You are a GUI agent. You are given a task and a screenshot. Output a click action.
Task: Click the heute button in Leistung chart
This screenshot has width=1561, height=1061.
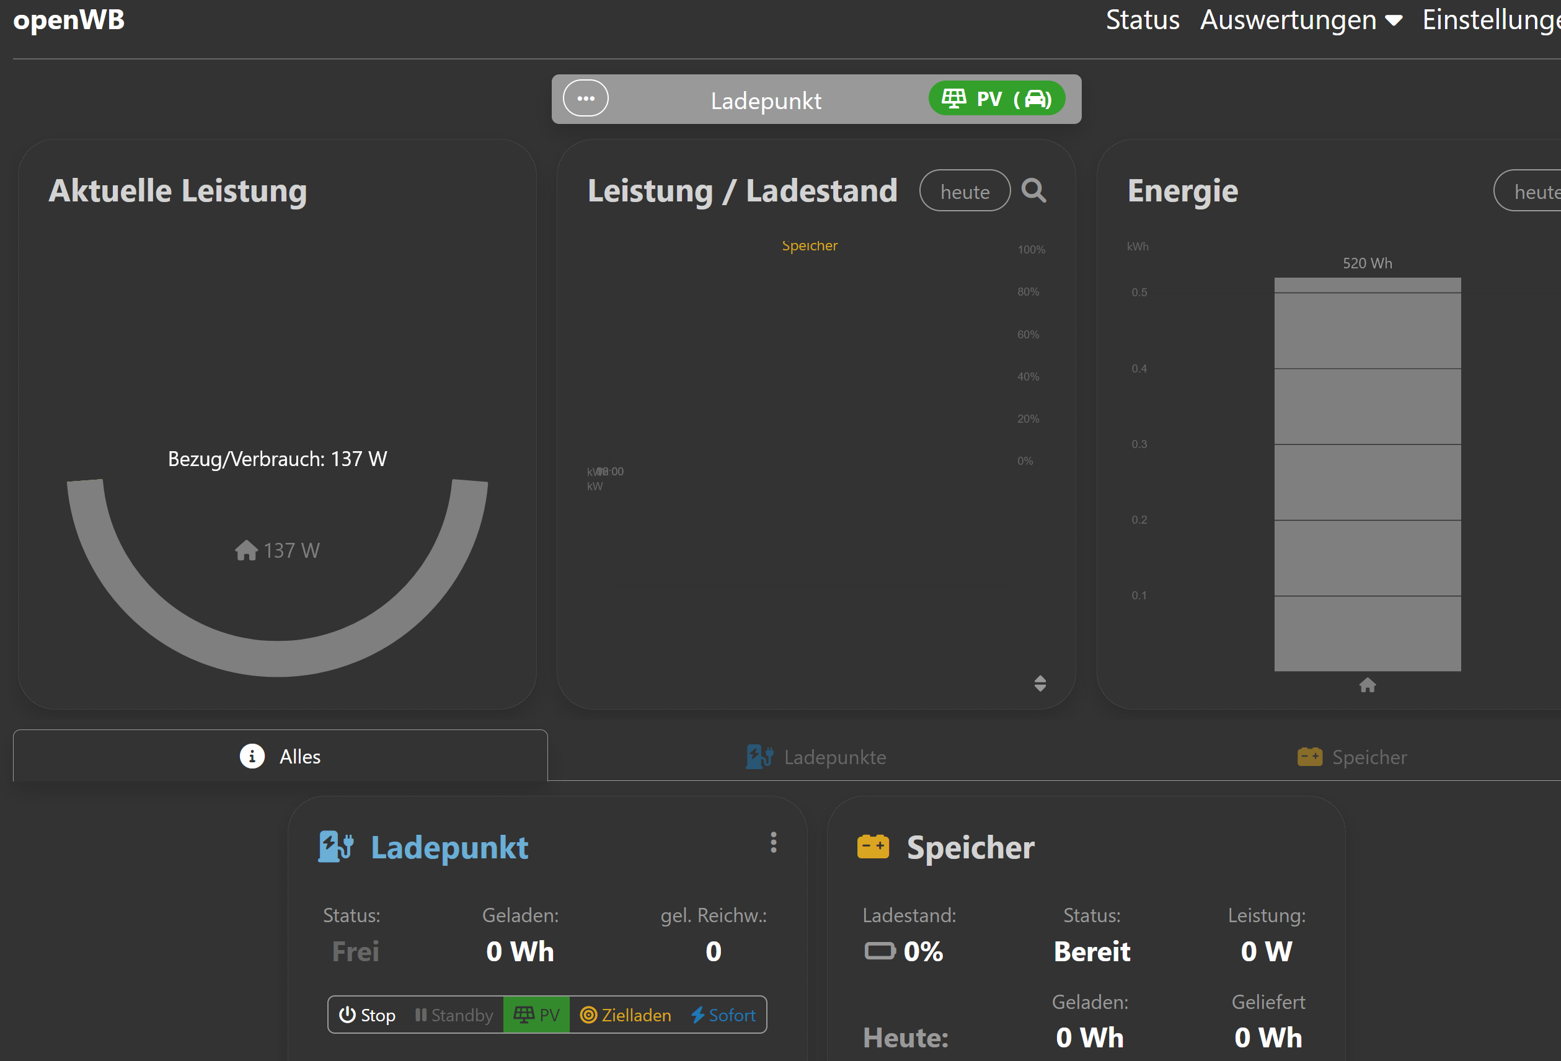point(965,192)
